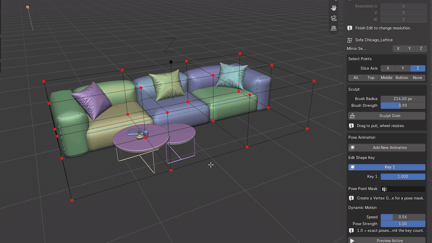Screen dimensions: 432x243
Task: Toggle Mirror Selection Y axis
Action: point(409,49)
